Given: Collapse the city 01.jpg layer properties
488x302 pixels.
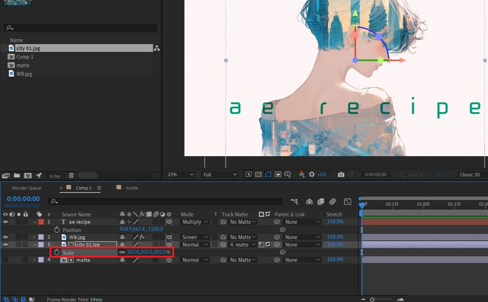Looking at the screenshot, I should pyautogui.click(x=35, y=245).
